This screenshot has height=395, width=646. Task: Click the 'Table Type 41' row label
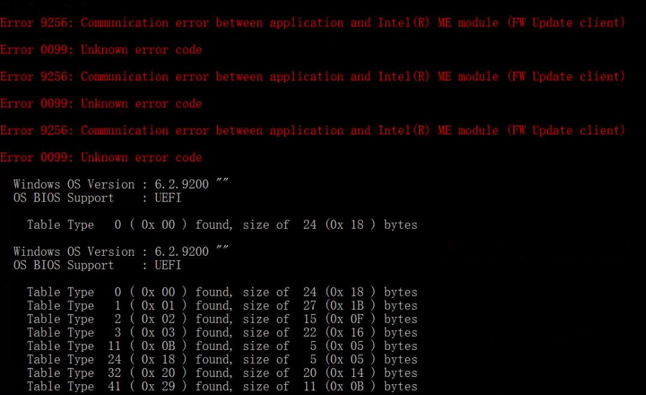[x=74, y=387]
